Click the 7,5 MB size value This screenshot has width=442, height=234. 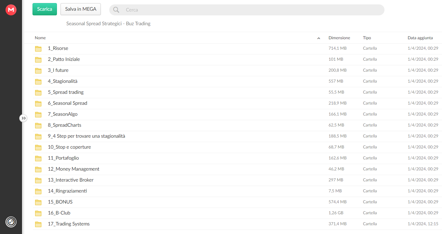tap(335, 191)
